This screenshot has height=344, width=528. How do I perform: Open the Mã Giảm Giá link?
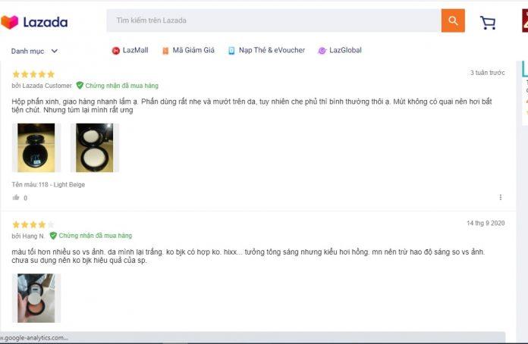click(x=193, y=51)
